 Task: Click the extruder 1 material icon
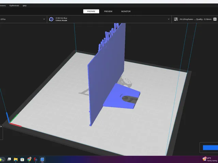pos(51,19)
